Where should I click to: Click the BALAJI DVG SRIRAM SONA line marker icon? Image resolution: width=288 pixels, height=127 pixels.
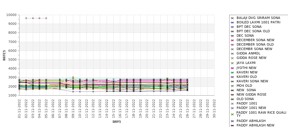tap(232, 18)
